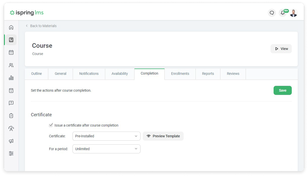Open the Users icon in sidebar
Screen dimensions: 308x176
11,65
